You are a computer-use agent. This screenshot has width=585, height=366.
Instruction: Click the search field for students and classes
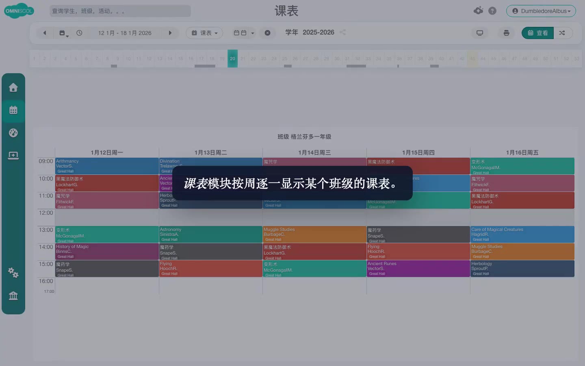pos(120,11)
